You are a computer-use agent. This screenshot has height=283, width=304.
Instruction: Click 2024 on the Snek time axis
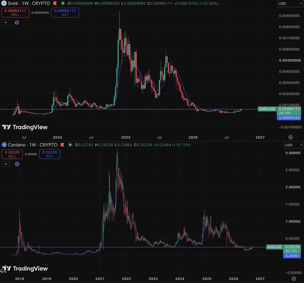pos(58,137)
